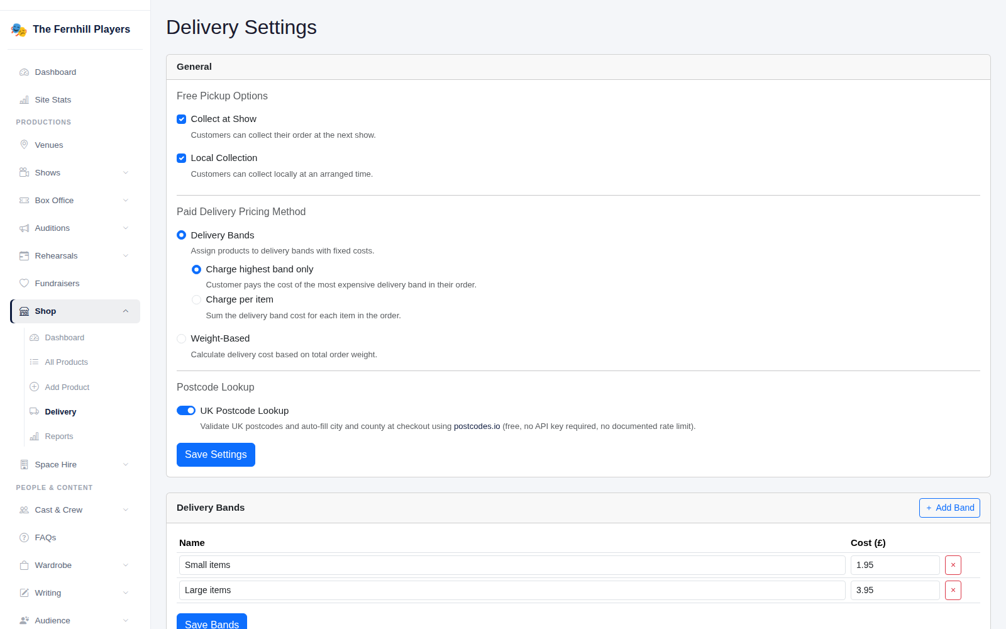The width and height of the screenshot is (1006, 629).
Task: Select the Delivery Bands radio option
Action: [181, 235]
